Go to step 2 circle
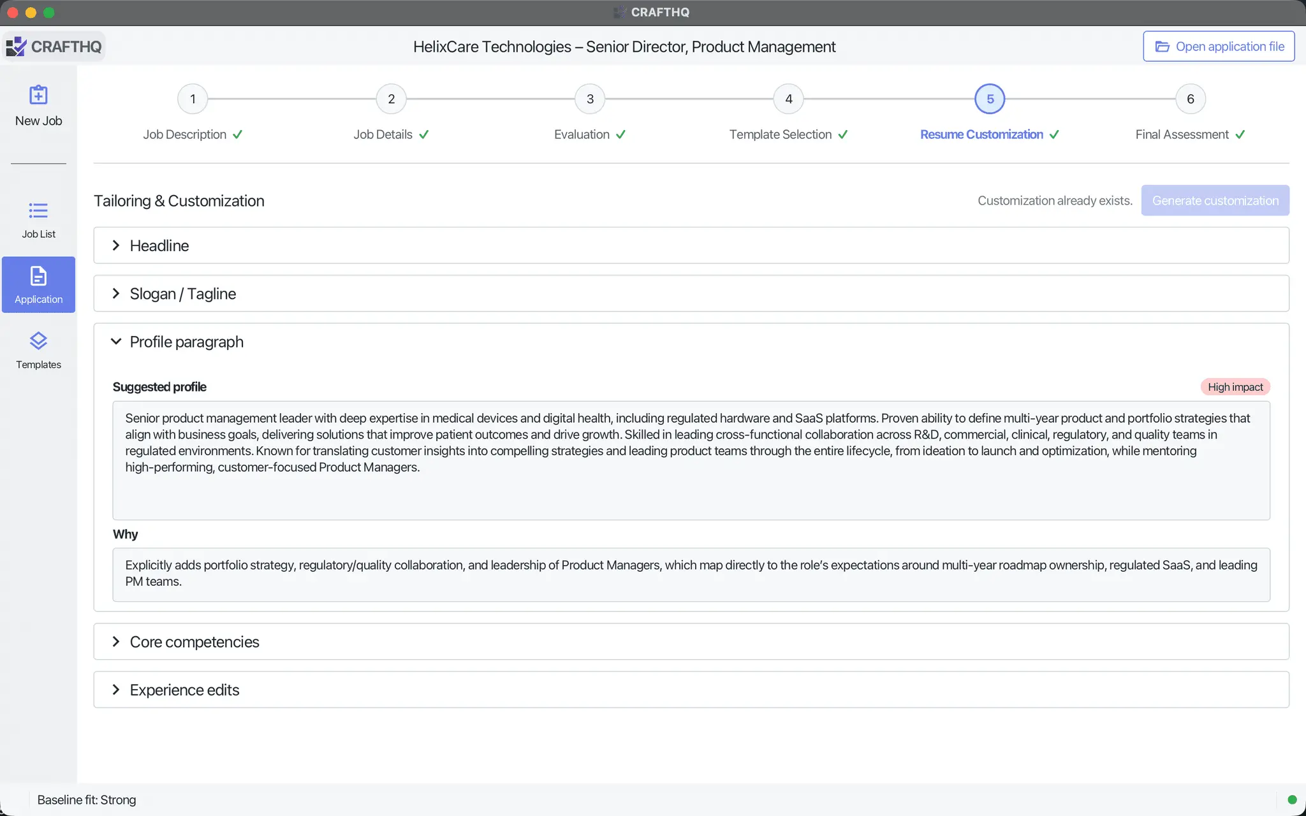Image resolution: width=1306 pixels, height=816 pixels. tap(392, 99)
